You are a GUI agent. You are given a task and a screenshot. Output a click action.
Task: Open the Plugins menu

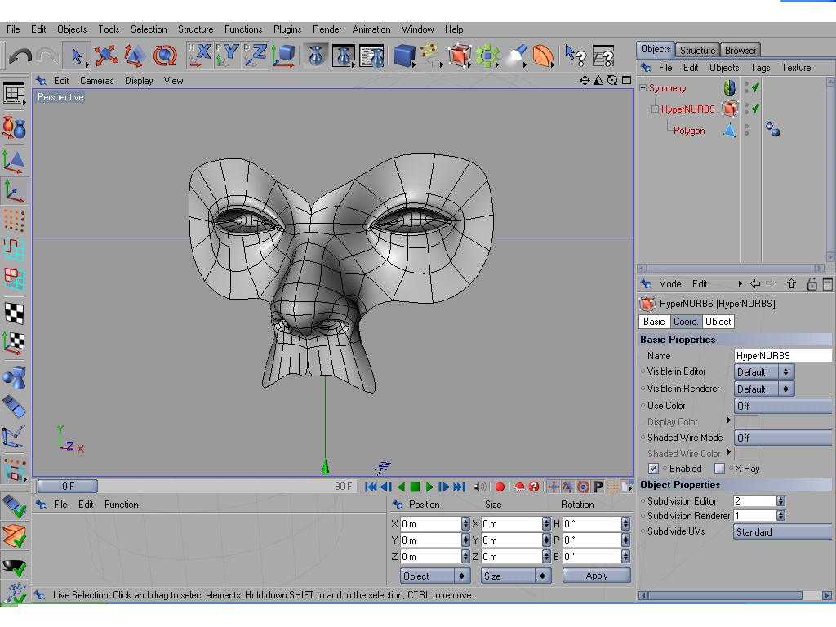coord(287,29)
